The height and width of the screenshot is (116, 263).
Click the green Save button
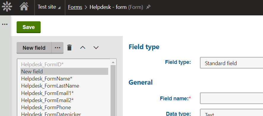coord(28,27)
